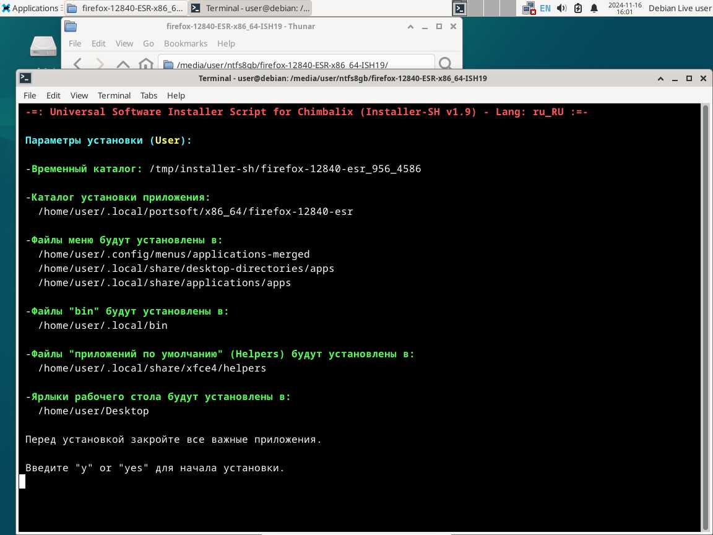Open the Help menu in Thunar
Image resolution: width=713 pixels, height=535 pixels.
226,44
